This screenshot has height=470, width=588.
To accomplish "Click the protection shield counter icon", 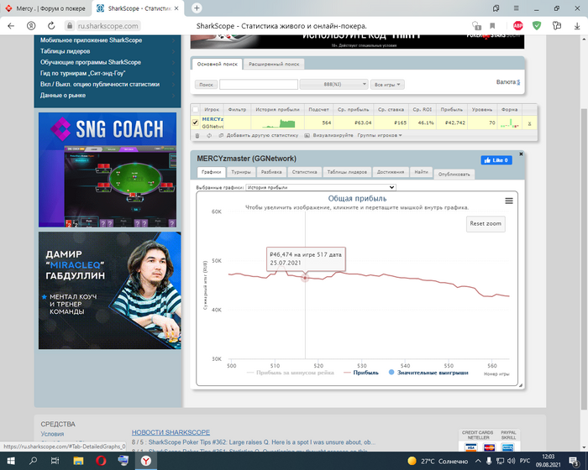I will [476, 26].
